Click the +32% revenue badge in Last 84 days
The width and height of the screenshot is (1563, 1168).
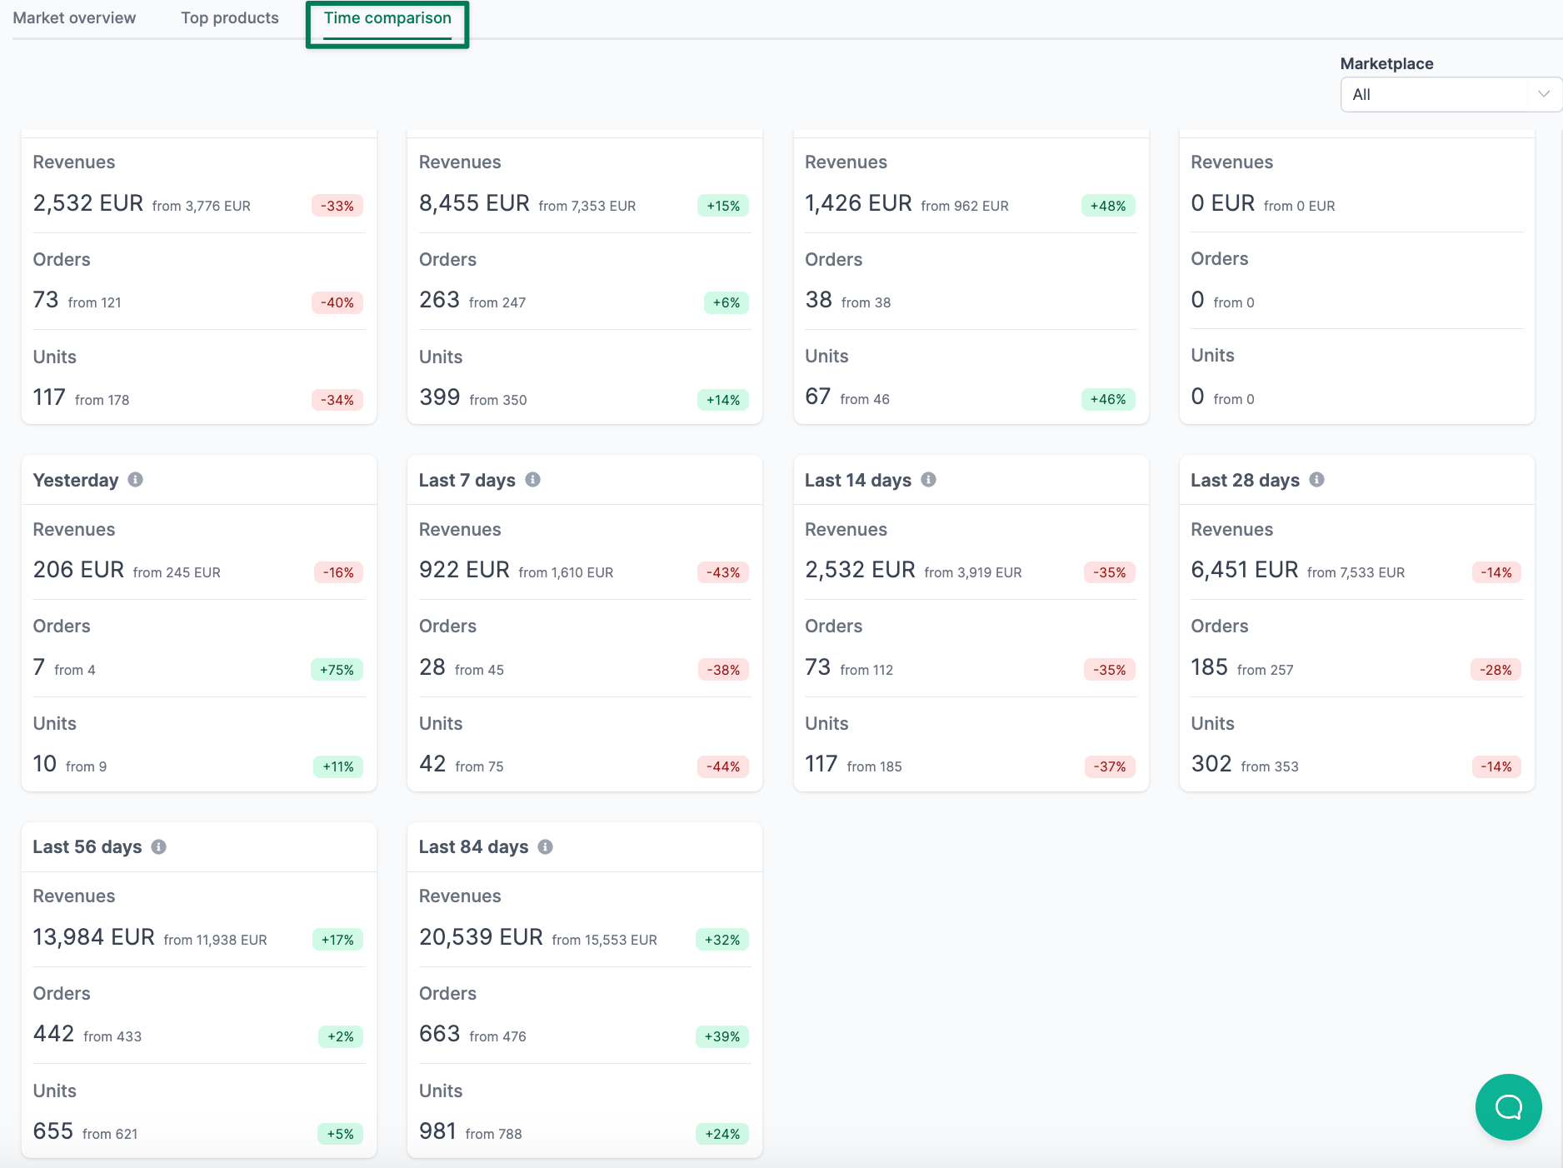722,940
